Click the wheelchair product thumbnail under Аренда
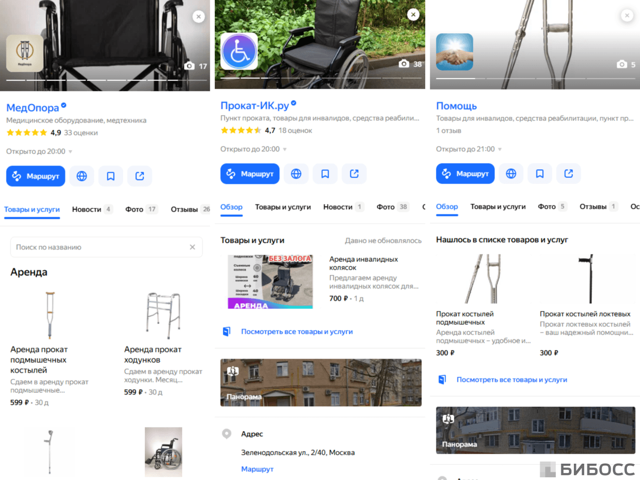This screenshot has width=640, height=480. (163, 452)
